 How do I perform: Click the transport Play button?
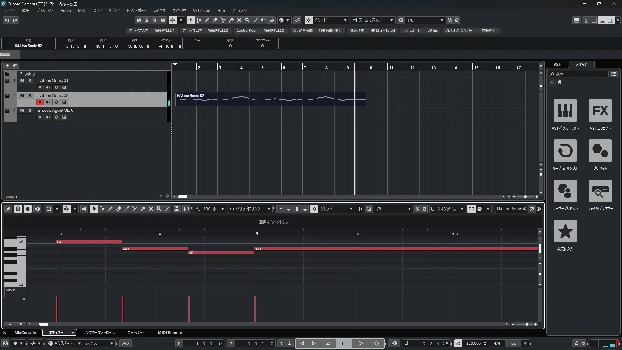pyautogui.click(x=360, y=344)
